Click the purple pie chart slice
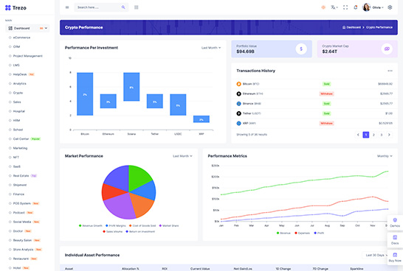The width and height of the screenshot is (403, 271). [x=120, y=206]
